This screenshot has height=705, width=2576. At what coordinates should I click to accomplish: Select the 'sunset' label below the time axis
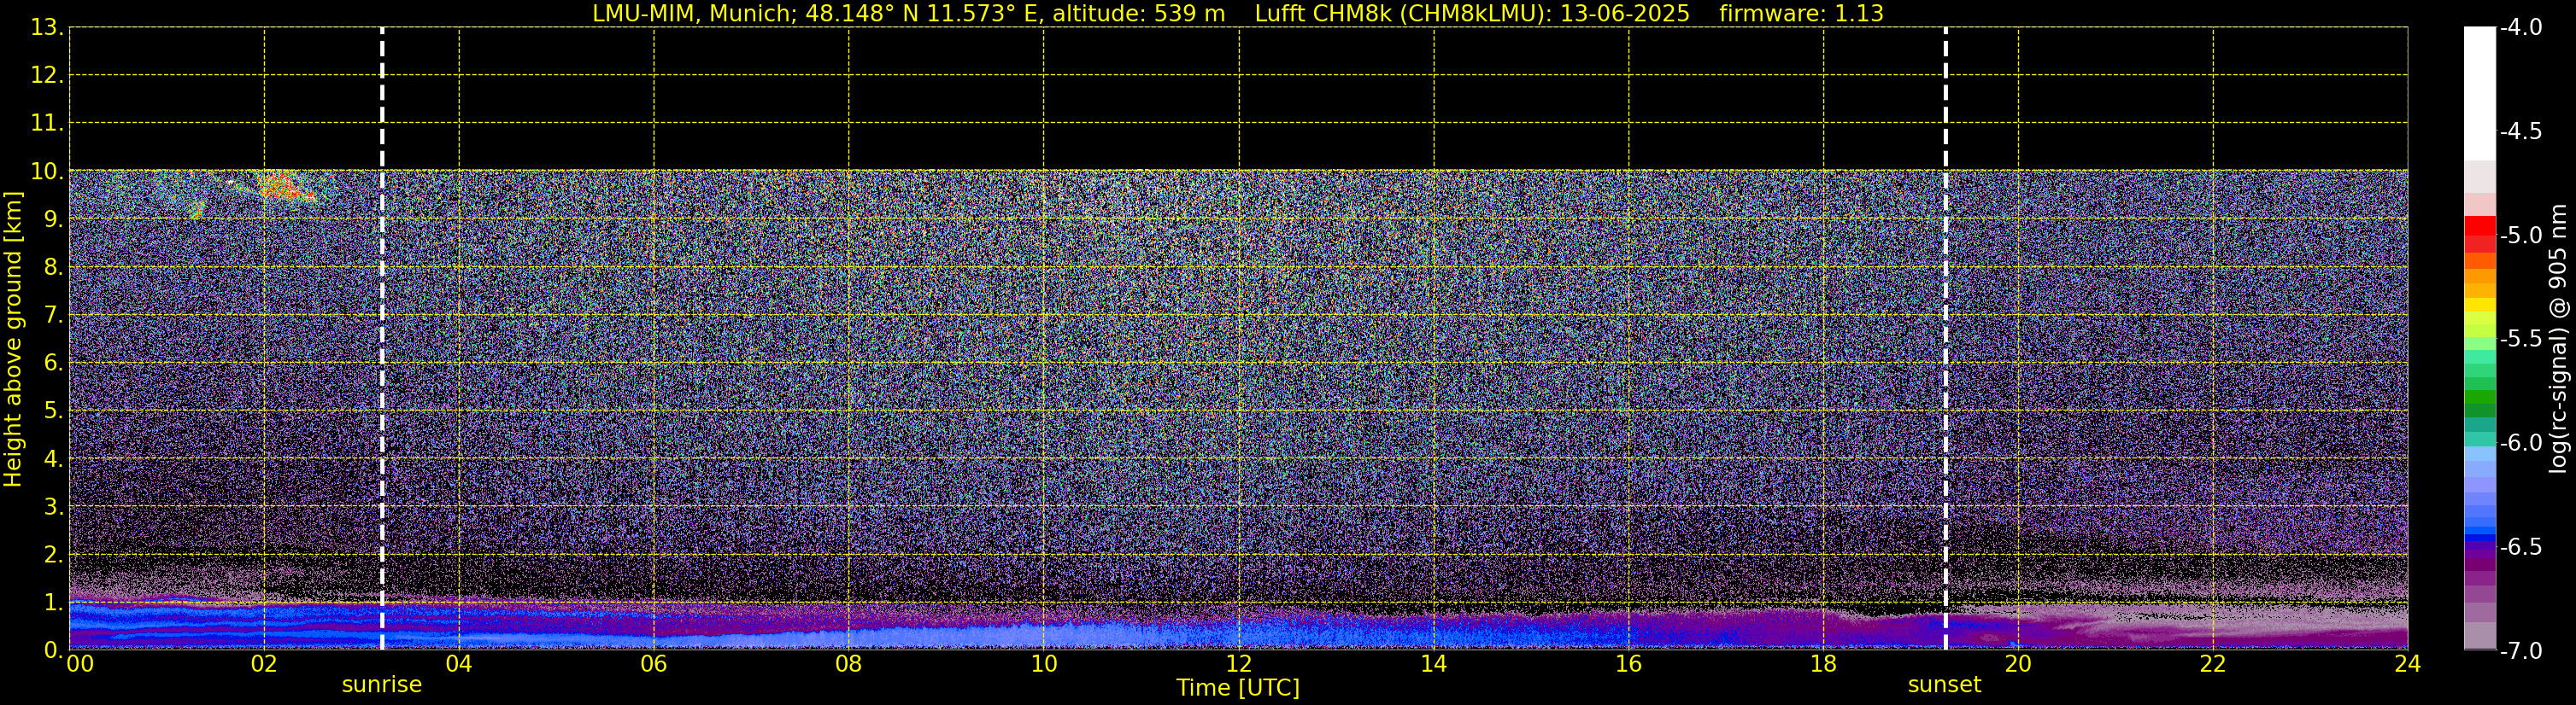tap(1944, 685)
